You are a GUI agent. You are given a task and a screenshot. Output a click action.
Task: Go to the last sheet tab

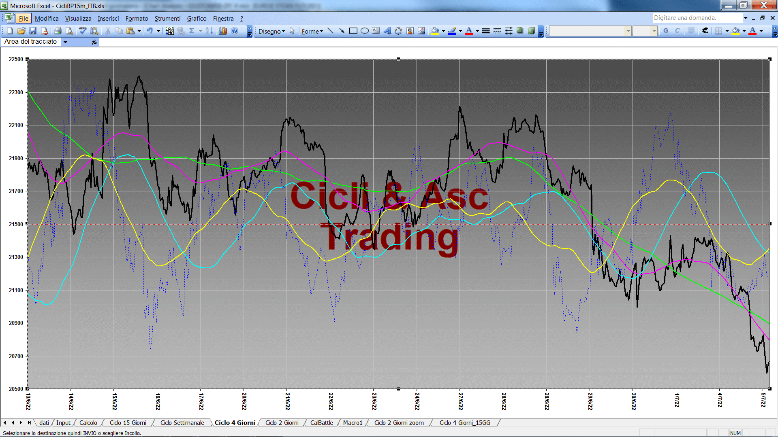click(29, 423)
